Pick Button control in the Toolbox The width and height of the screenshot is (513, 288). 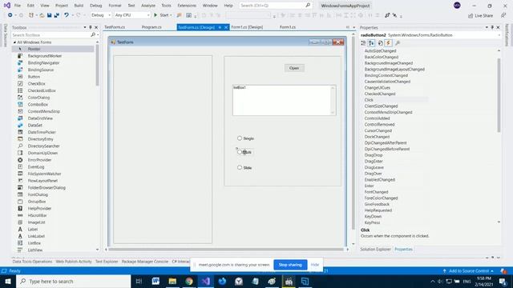coord(34,77)
